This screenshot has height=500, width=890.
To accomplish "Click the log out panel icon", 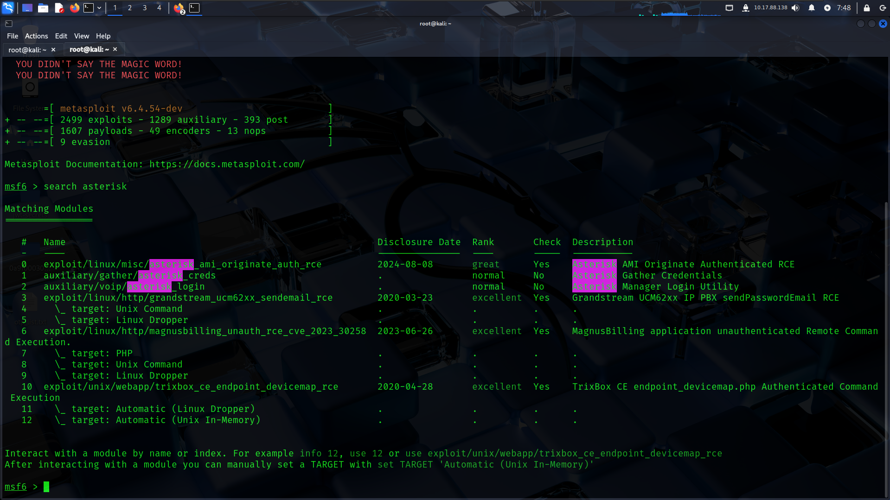I will 883,8.
